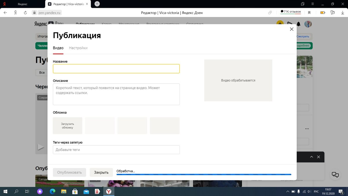The height and width of the screenshot is (196, 348).
Task: Select the middle empty cover placeholder
Action: (x=132, y=126)
